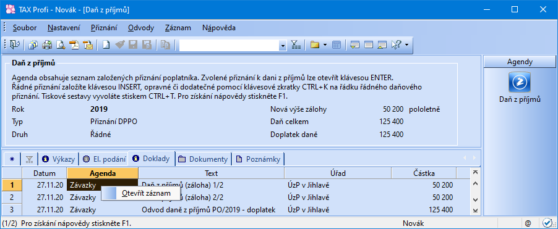Select row header number 2
Viewport: 558px width, 229px height.
(x=12, y=197)
